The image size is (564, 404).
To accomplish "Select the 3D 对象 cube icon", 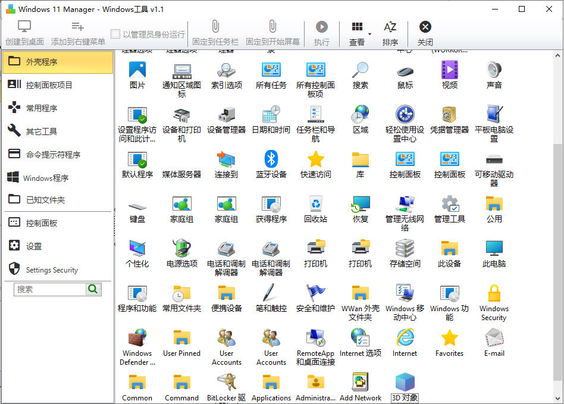I will (x=405, y=383).
